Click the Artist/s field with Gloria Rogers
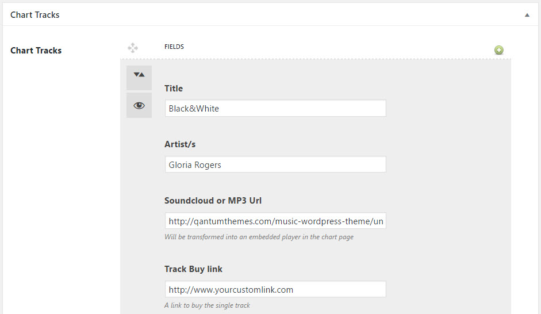This screenshot has width=541, height=314. pyautogui.click(x=275, y=164)
